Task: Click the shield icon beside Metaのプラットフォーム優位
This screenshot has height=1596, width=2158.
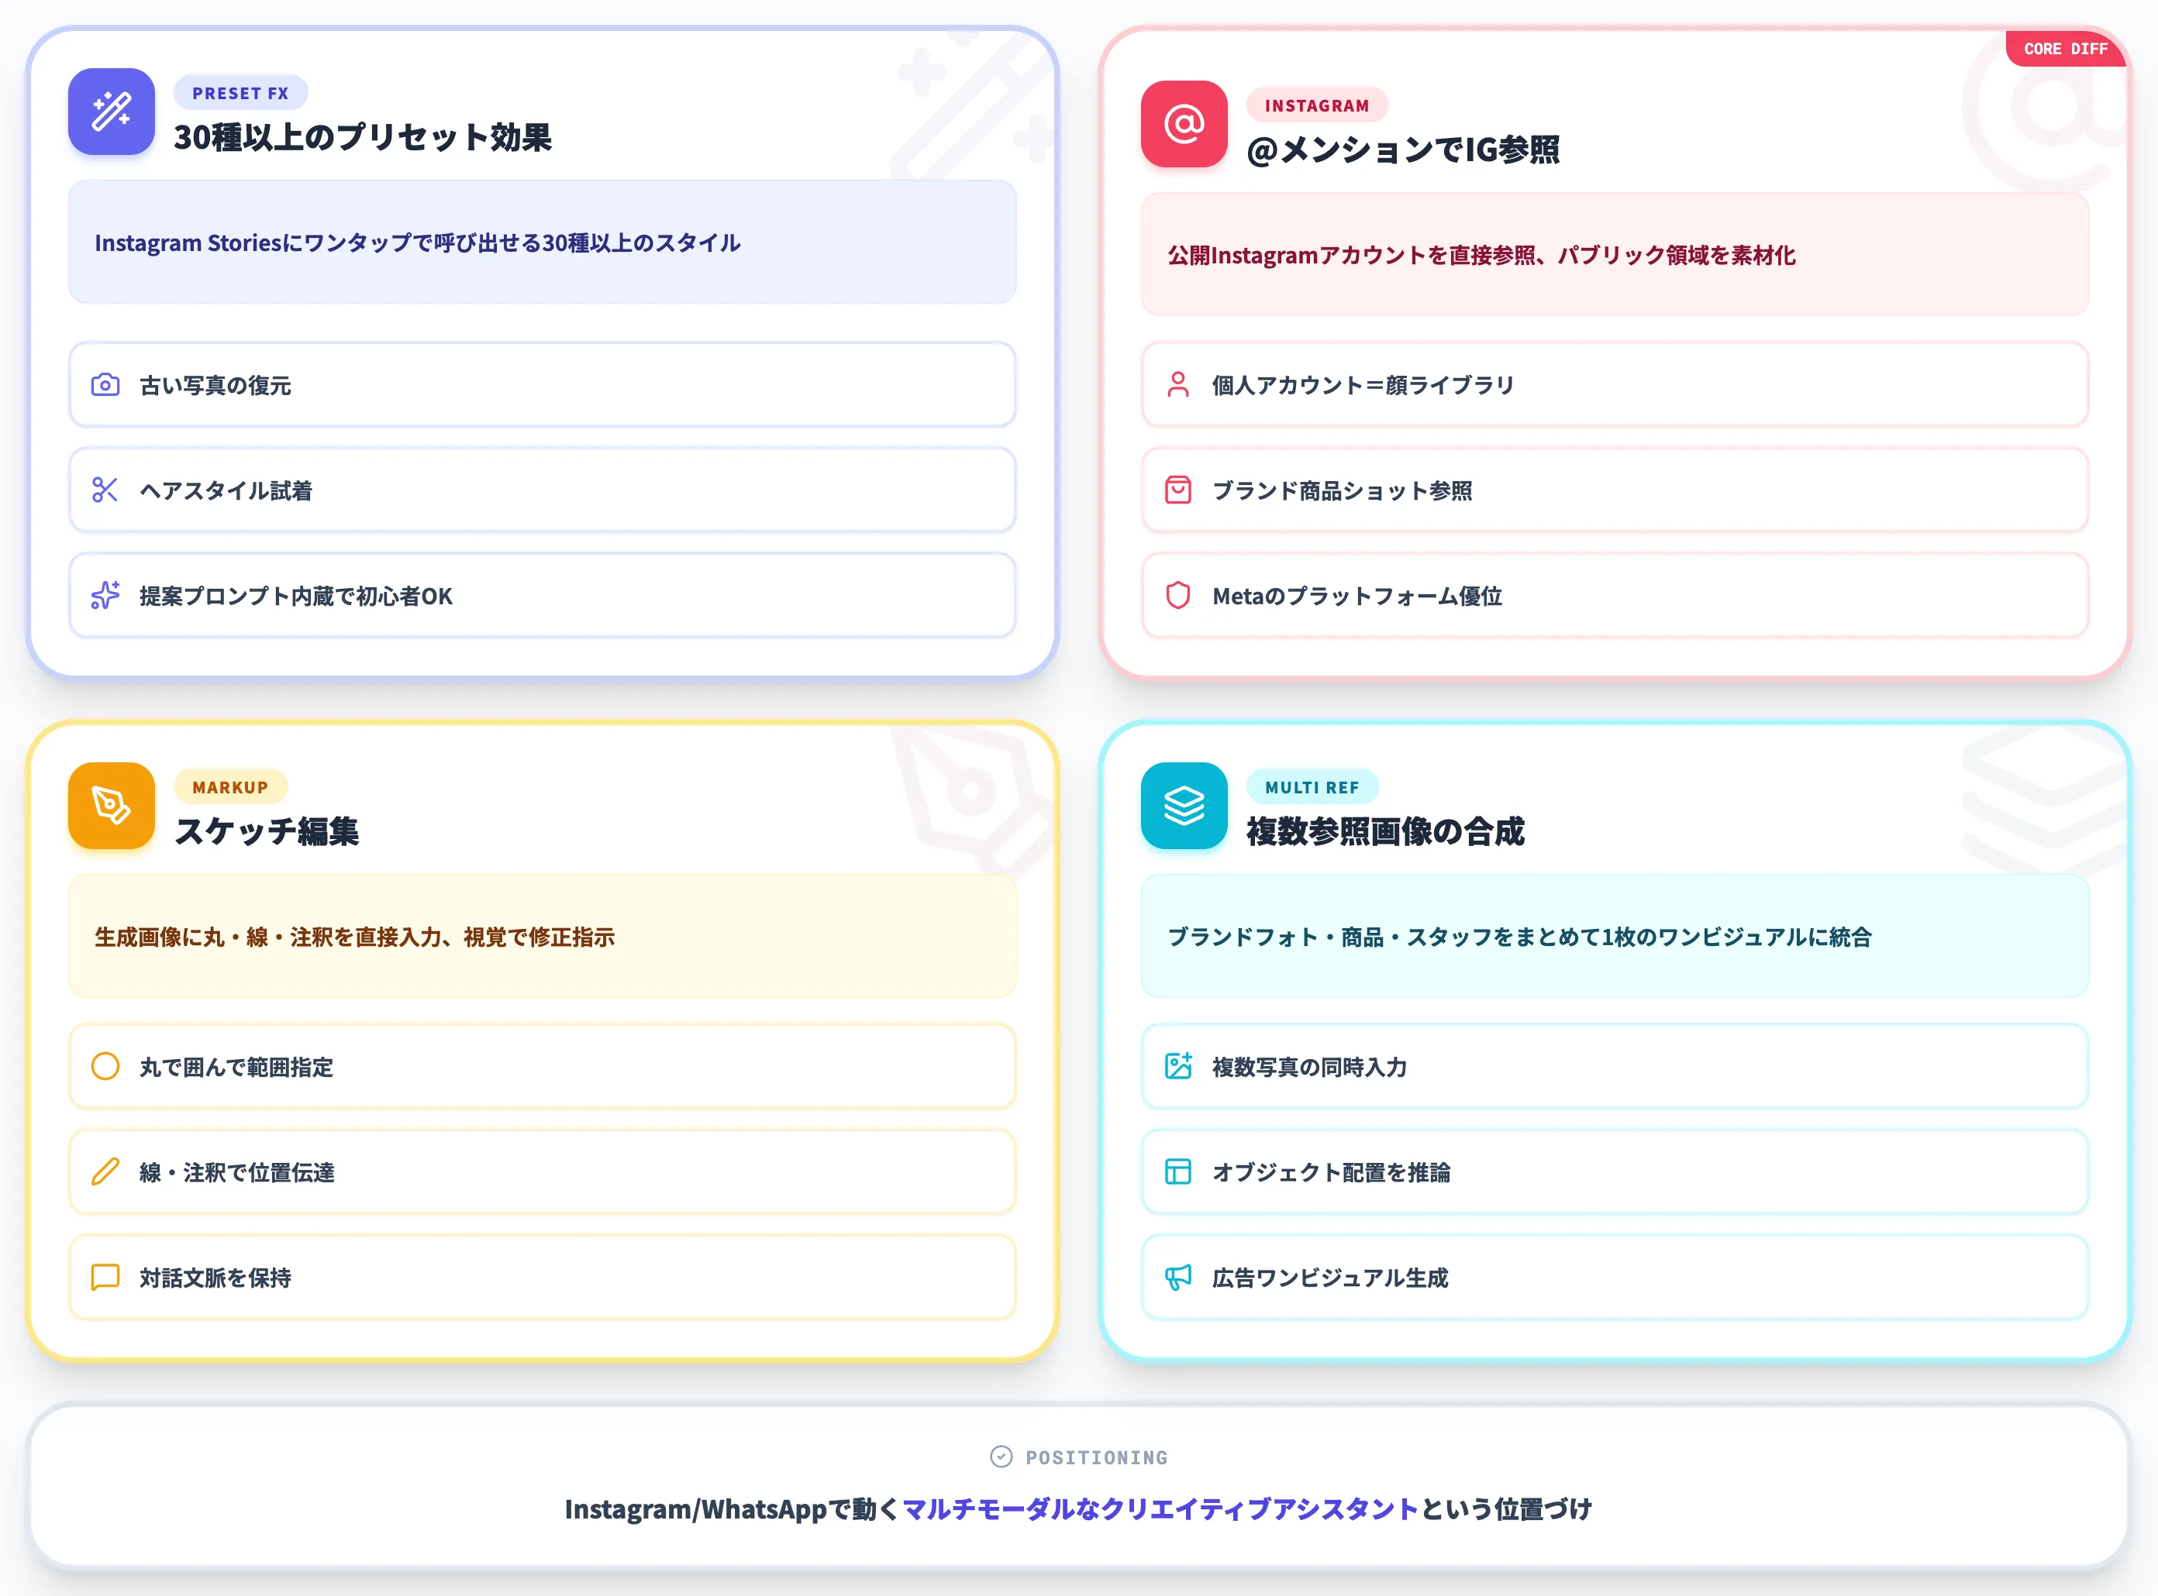Action: (1178, 596)
